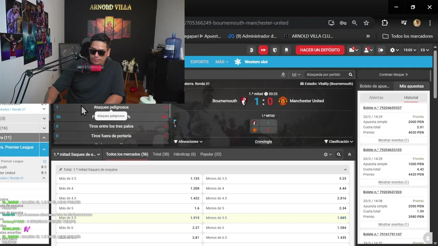Viewport: 438px width, 246px height.
Task: Open the statistics chart dropdown
Action: coord(296,74)
